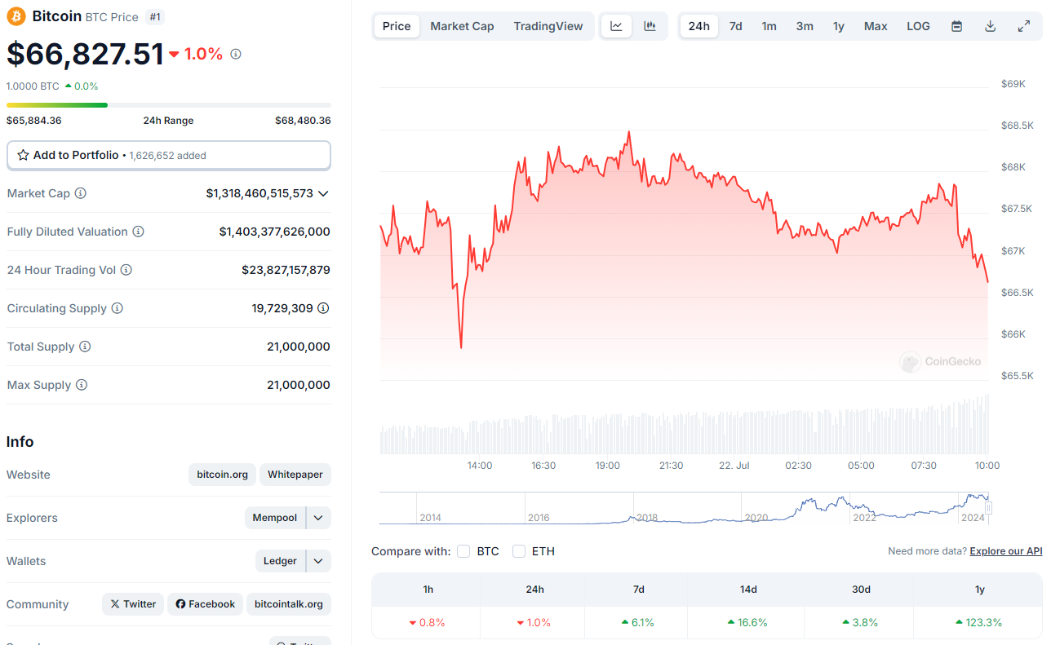This screenshot has width=1051, height=645.
Task: Open the price info tooltip icon beside 1.0%
Action: [x=236, y=54]
